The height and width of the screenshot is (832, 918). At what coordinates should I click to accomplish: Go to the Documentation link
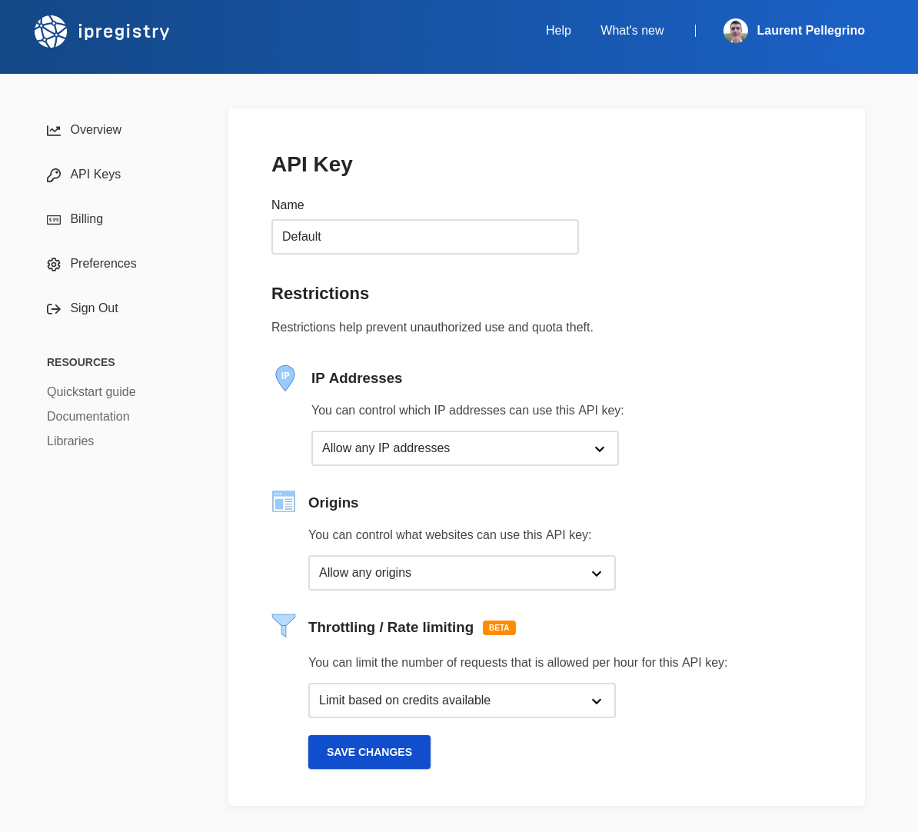[x=88, y=417]
